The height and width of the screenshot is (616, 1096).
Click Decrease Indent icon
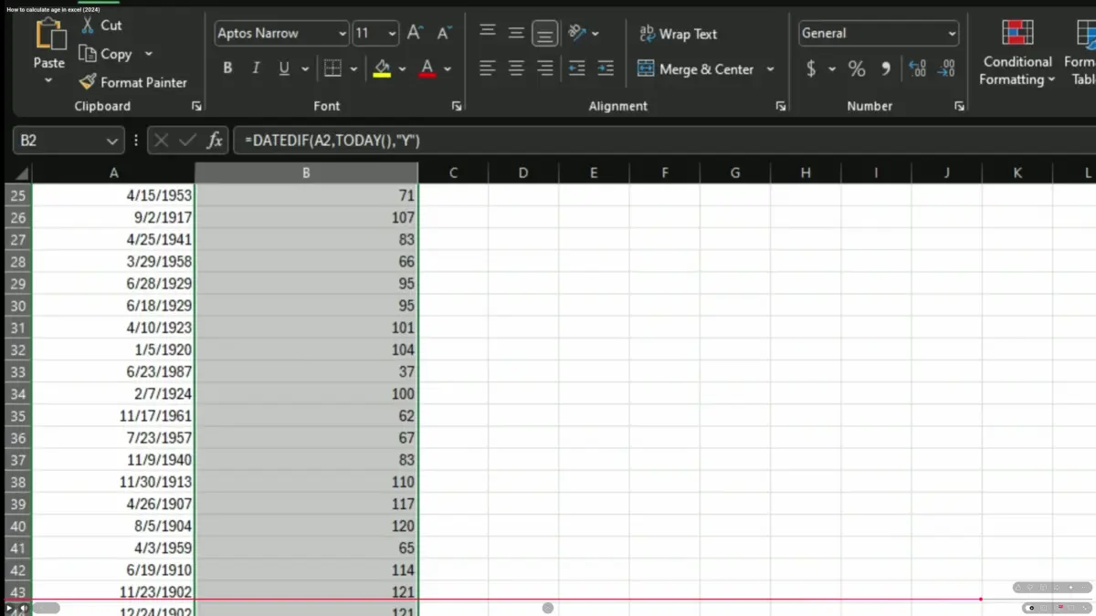[x=576, y=68]
